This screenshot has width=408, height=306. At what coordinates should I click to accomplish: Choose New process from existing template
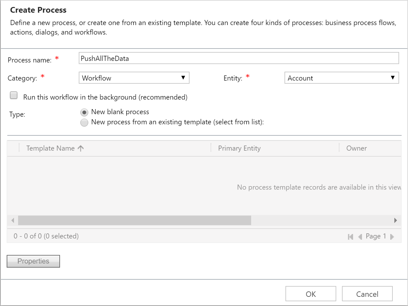[84, 122]
